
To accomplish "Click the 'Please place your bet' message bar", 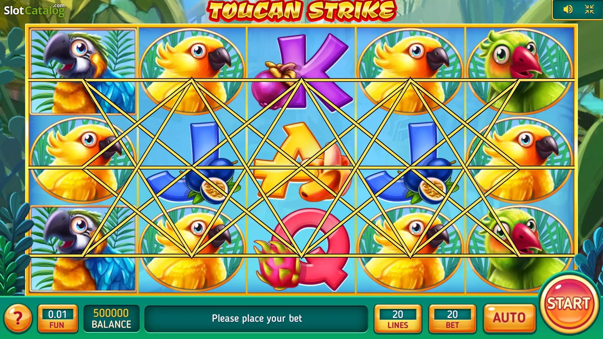I will (256, 319).
